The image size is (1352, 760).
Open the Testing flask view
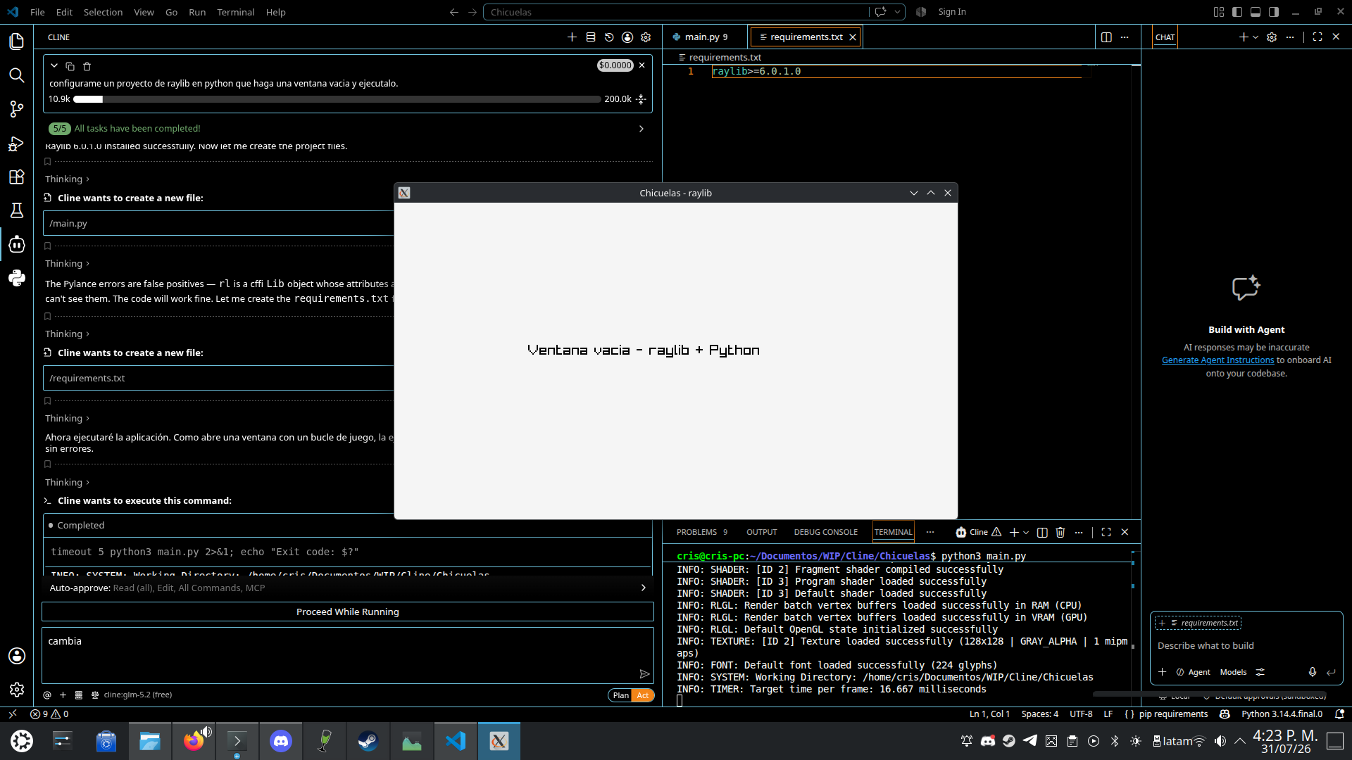[17, 210]
